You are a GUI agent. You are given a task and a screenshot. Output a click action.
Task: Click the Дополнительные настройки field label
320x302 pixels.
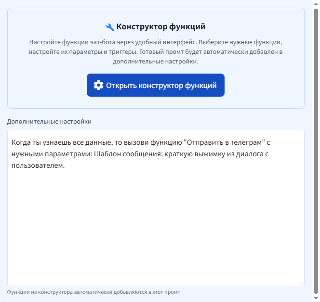pos(49,121)
